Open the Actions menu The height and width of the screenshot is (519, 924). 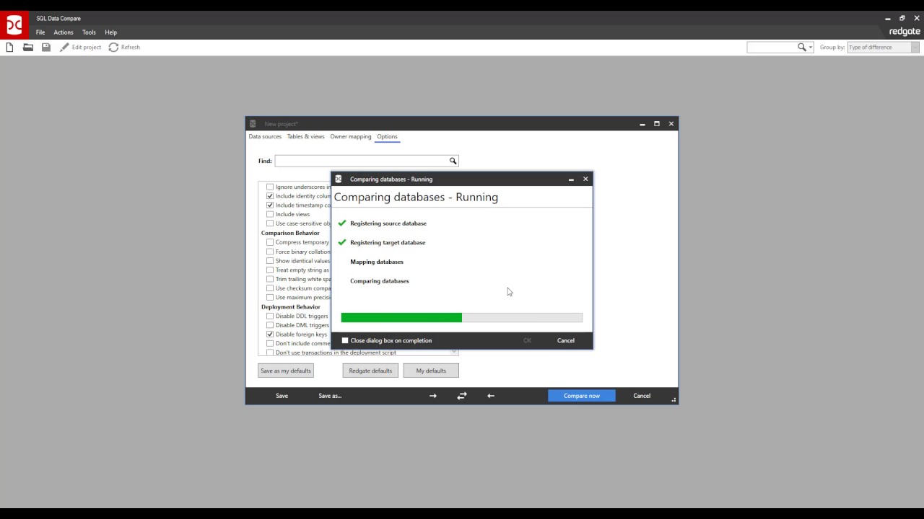(64, 32)
